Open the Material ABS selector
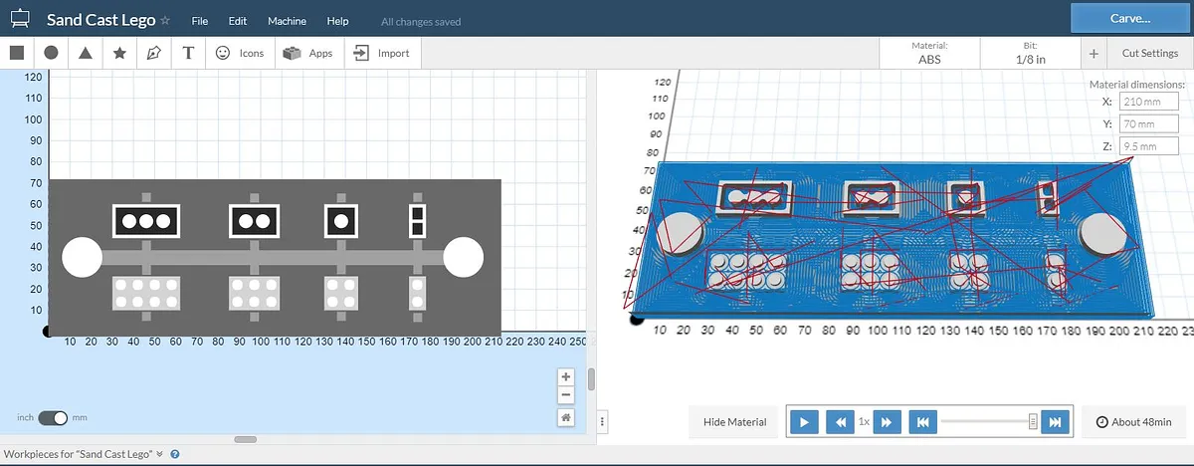1194x466 pixels. pyautogui.click(x=929, y=53)
